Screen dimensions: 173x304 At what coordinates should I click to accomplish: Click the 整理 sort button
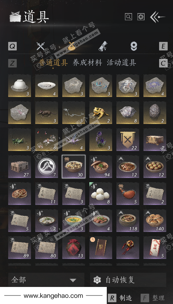(x=153, y=298)
